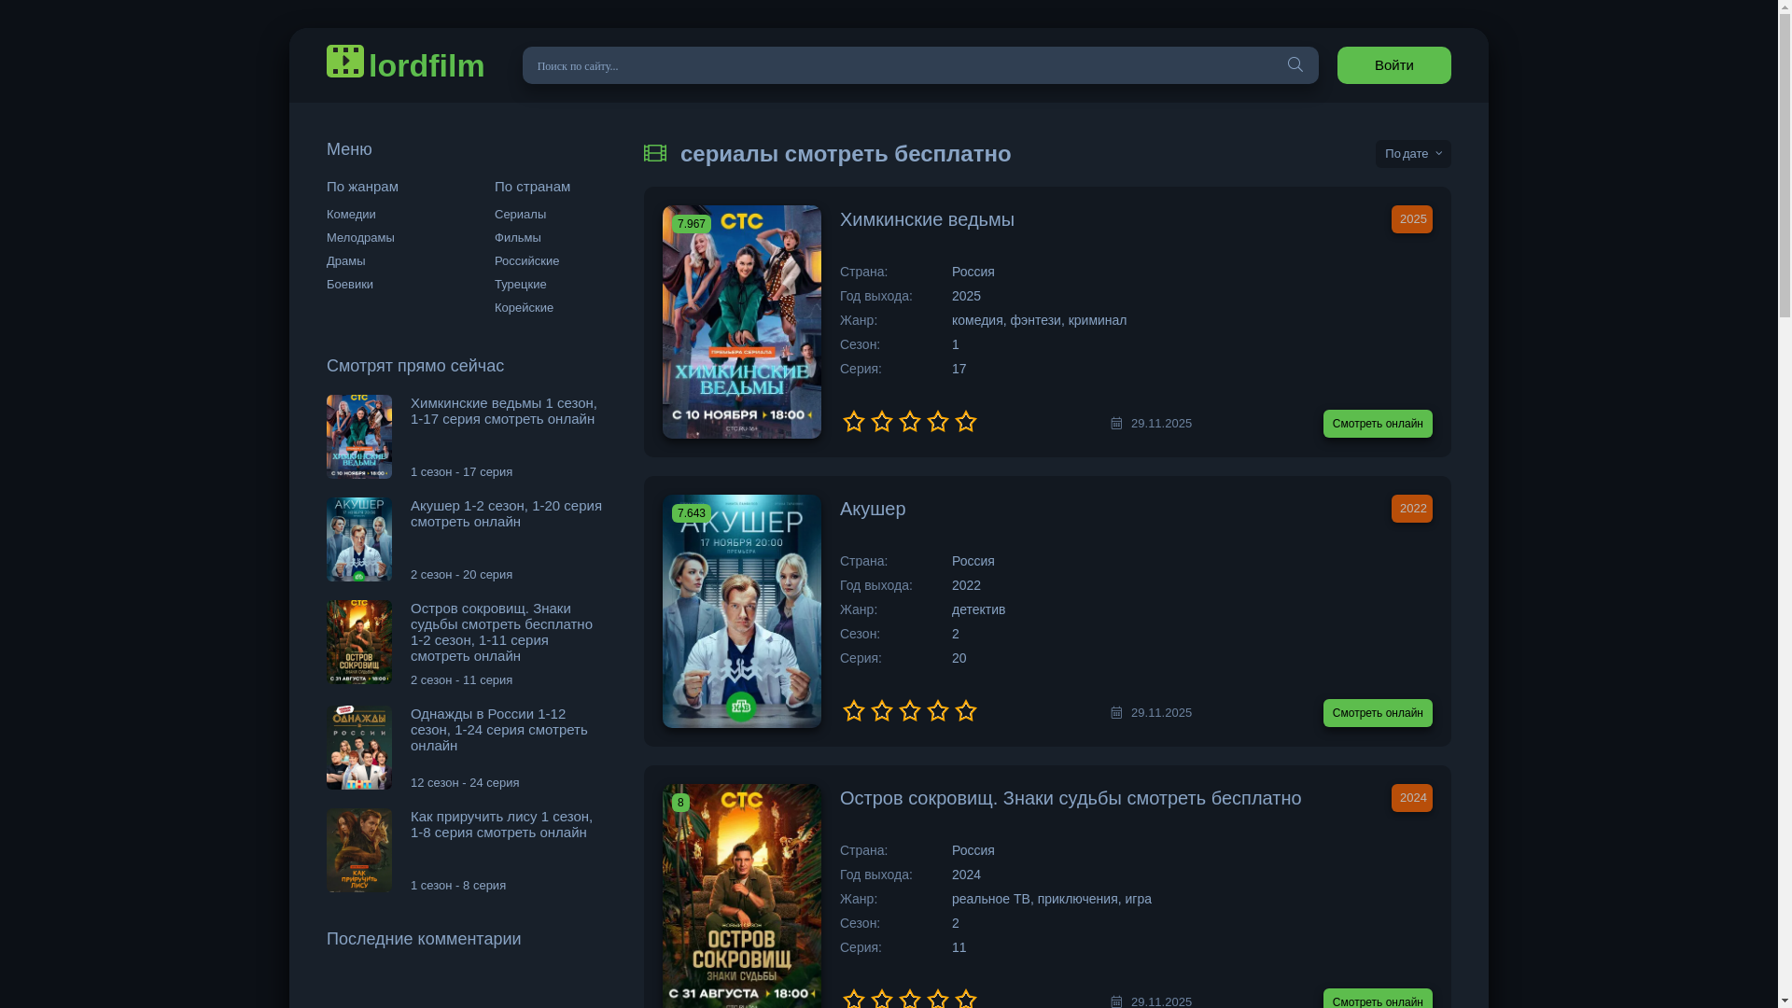This screenshot has height=1008, width=1792.
Task: Click the calendar icon beside Химкинские ведьмы's date
Action: point(1116,423)
